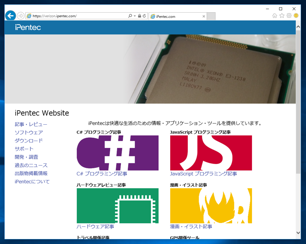
Task: Open サポート sidebar link
Action: (x=24, y=149)
